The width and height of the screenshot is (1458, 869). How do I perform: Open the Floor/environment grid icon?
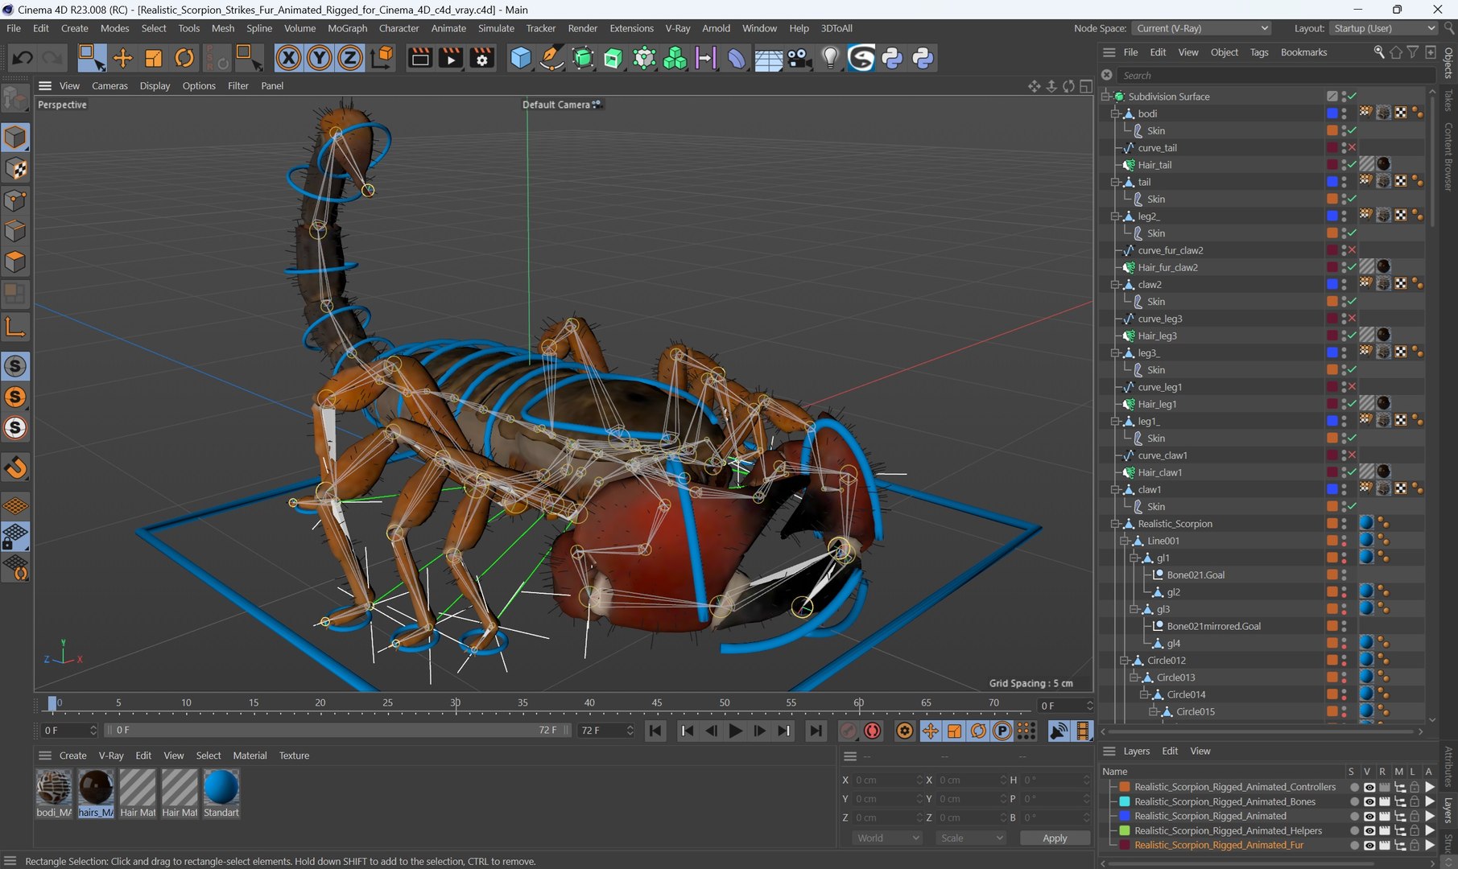[768, 58]
